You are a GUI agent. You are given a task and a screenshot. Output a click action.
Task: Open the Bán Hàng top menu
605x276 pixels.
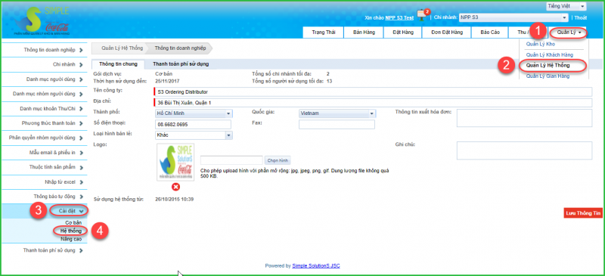point(364,33)
